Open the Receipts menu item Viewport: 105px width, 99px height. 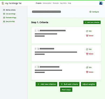click(x=56, y=3)
